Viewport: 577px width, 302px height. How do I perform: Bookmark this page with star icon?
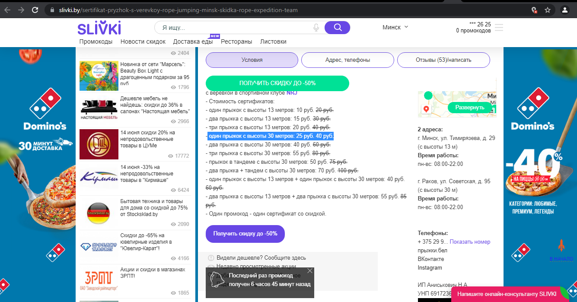click(548, 10)
